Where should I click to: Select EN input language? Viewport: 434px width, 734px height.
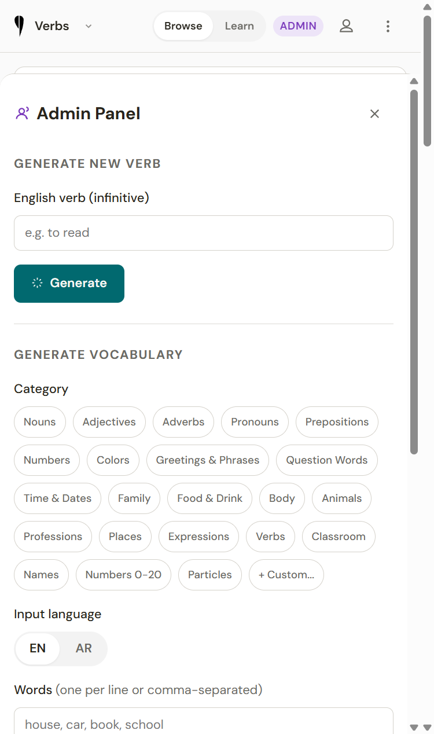38,648
